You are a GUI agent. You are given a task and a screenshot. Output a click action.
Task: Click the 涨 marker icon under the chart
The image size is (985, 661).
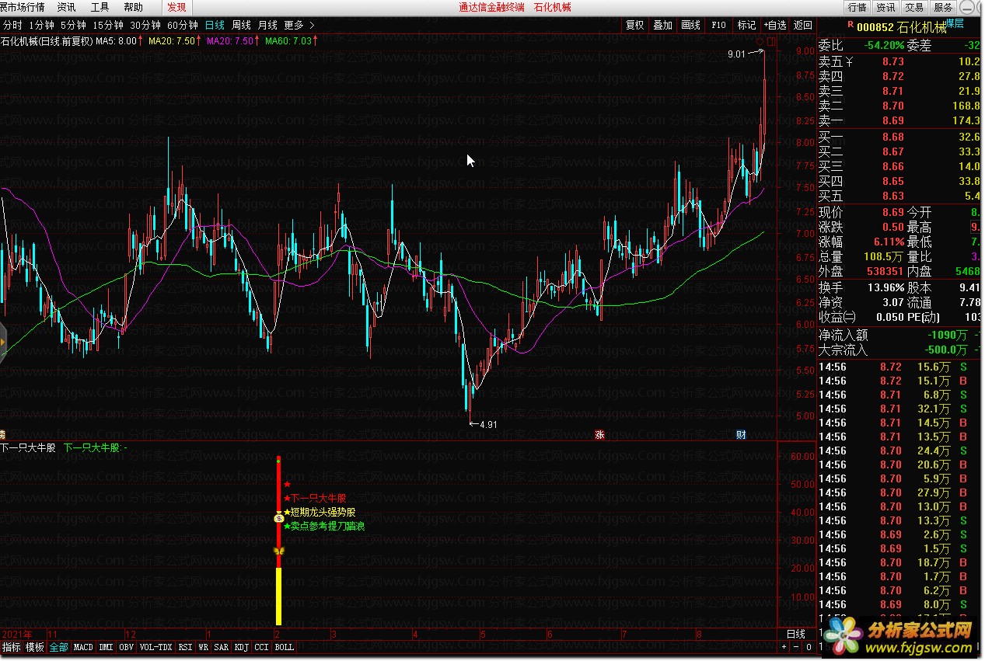tap(599, 434)
